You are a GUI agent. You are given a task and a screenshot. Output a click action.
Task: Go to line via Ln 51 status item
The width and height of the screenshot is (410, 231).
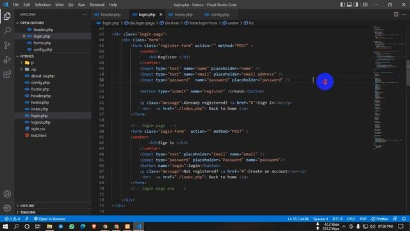pos(298,219)
